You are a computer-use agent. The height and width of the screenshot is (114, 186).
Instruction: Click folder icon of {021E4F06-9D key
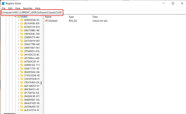22,23
